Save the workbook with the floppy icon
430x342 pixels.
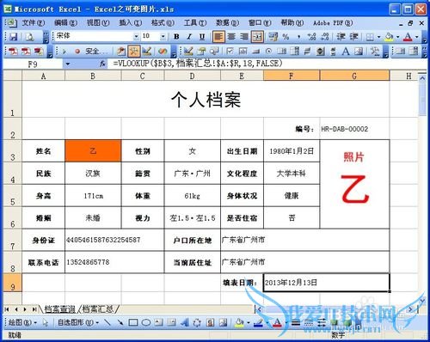[x=14, y=37]
